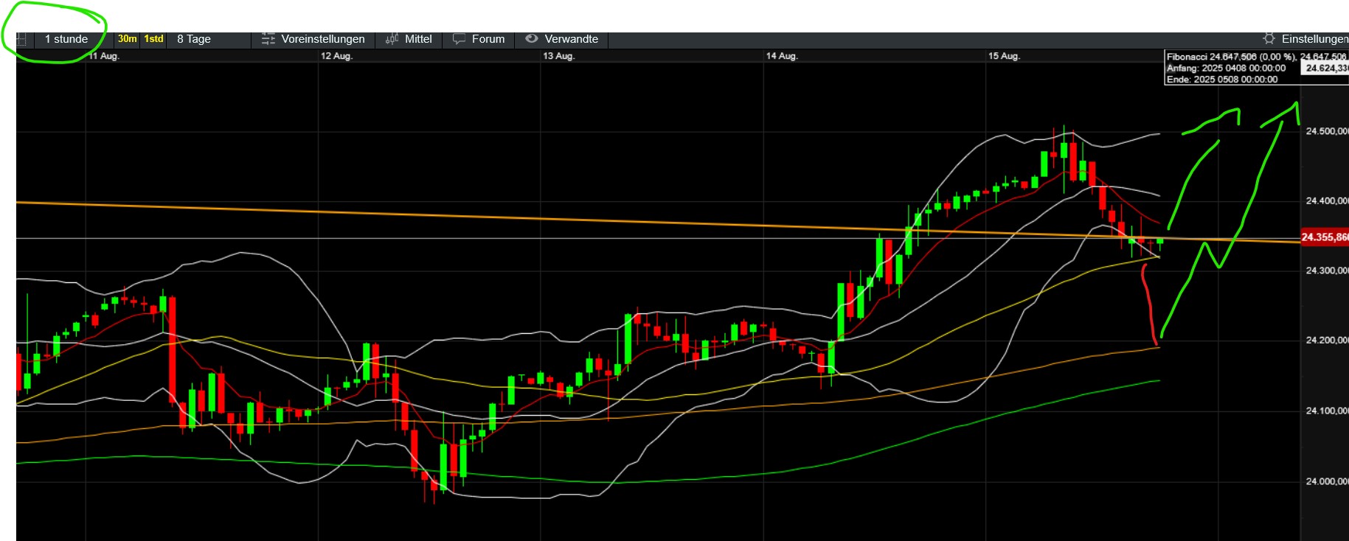
Task: Click the 24.200,00 price axis label
Action: tap(1327, 341)
